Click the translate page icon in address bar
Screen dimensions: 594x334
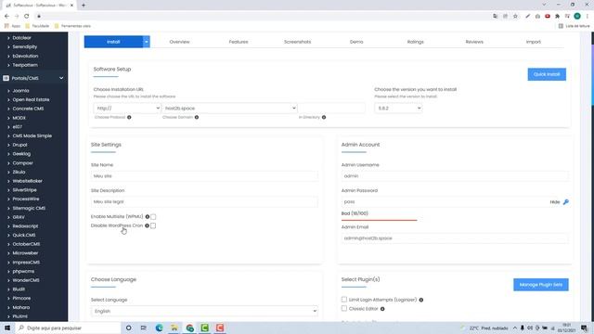click(495, 17)
